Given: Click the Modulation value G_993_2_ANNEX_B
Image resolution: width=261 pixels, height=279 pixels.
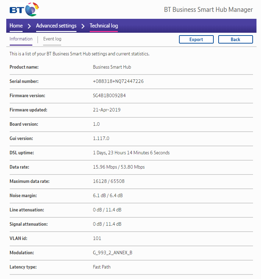Looking at the screenshot, I should point(113,253).
